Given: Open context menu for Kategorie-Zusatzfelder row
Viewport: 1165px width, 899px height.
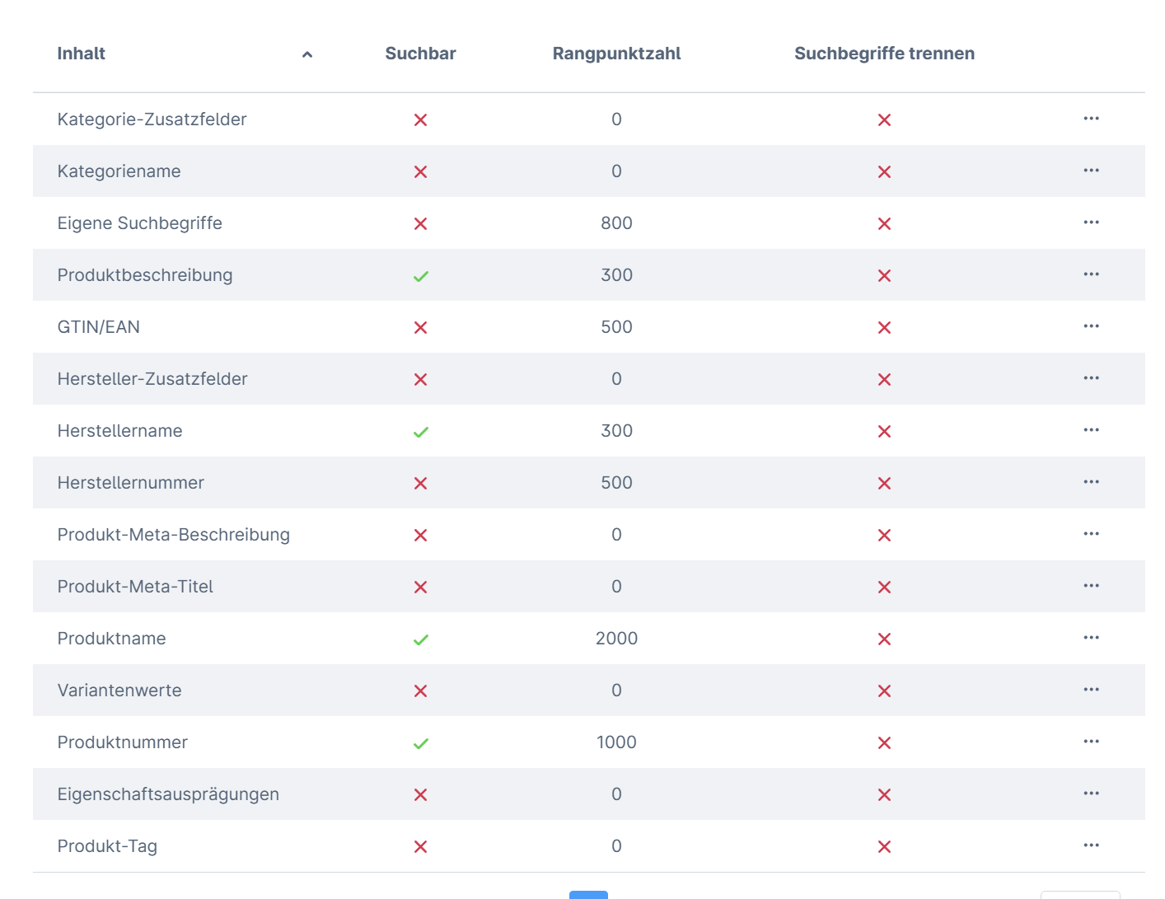Looking at the screenshot, I should point(1091,119).
